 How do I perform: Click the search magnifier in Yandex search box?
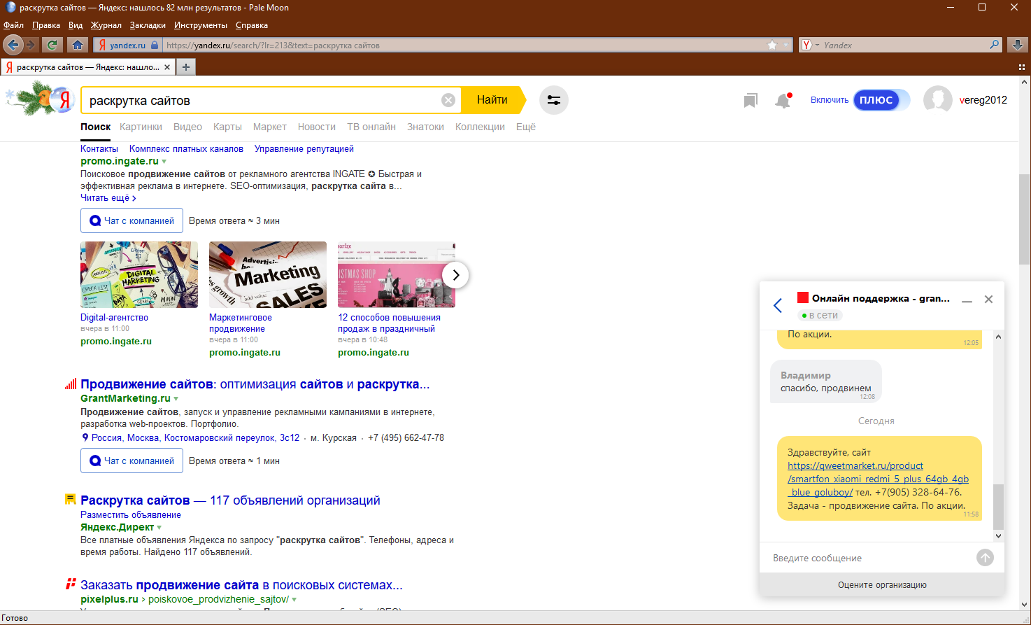(x=995, y=45)
